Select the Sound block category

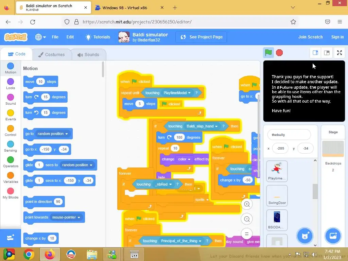coord(11,100)
